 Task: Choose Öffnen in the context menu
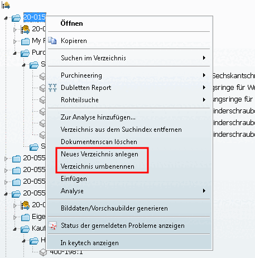pyautogui.click(x=72, y=23)
